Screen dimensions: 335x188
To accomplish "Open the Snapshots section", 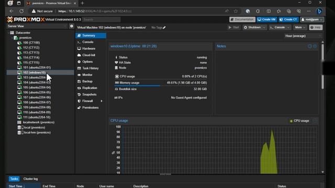I will point(91,95).
